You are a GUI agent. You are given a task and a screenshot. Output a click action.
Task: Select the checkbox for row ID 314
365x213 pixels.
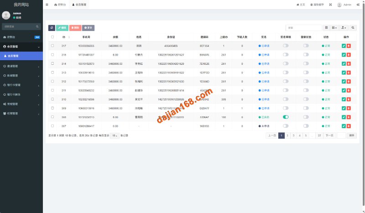tap(52, 63)
